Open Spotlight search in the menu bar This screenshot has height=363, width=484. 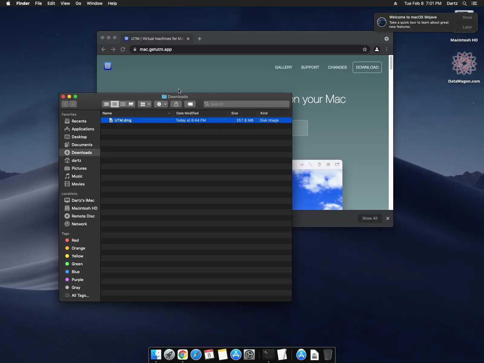click(x=465, y=3)
